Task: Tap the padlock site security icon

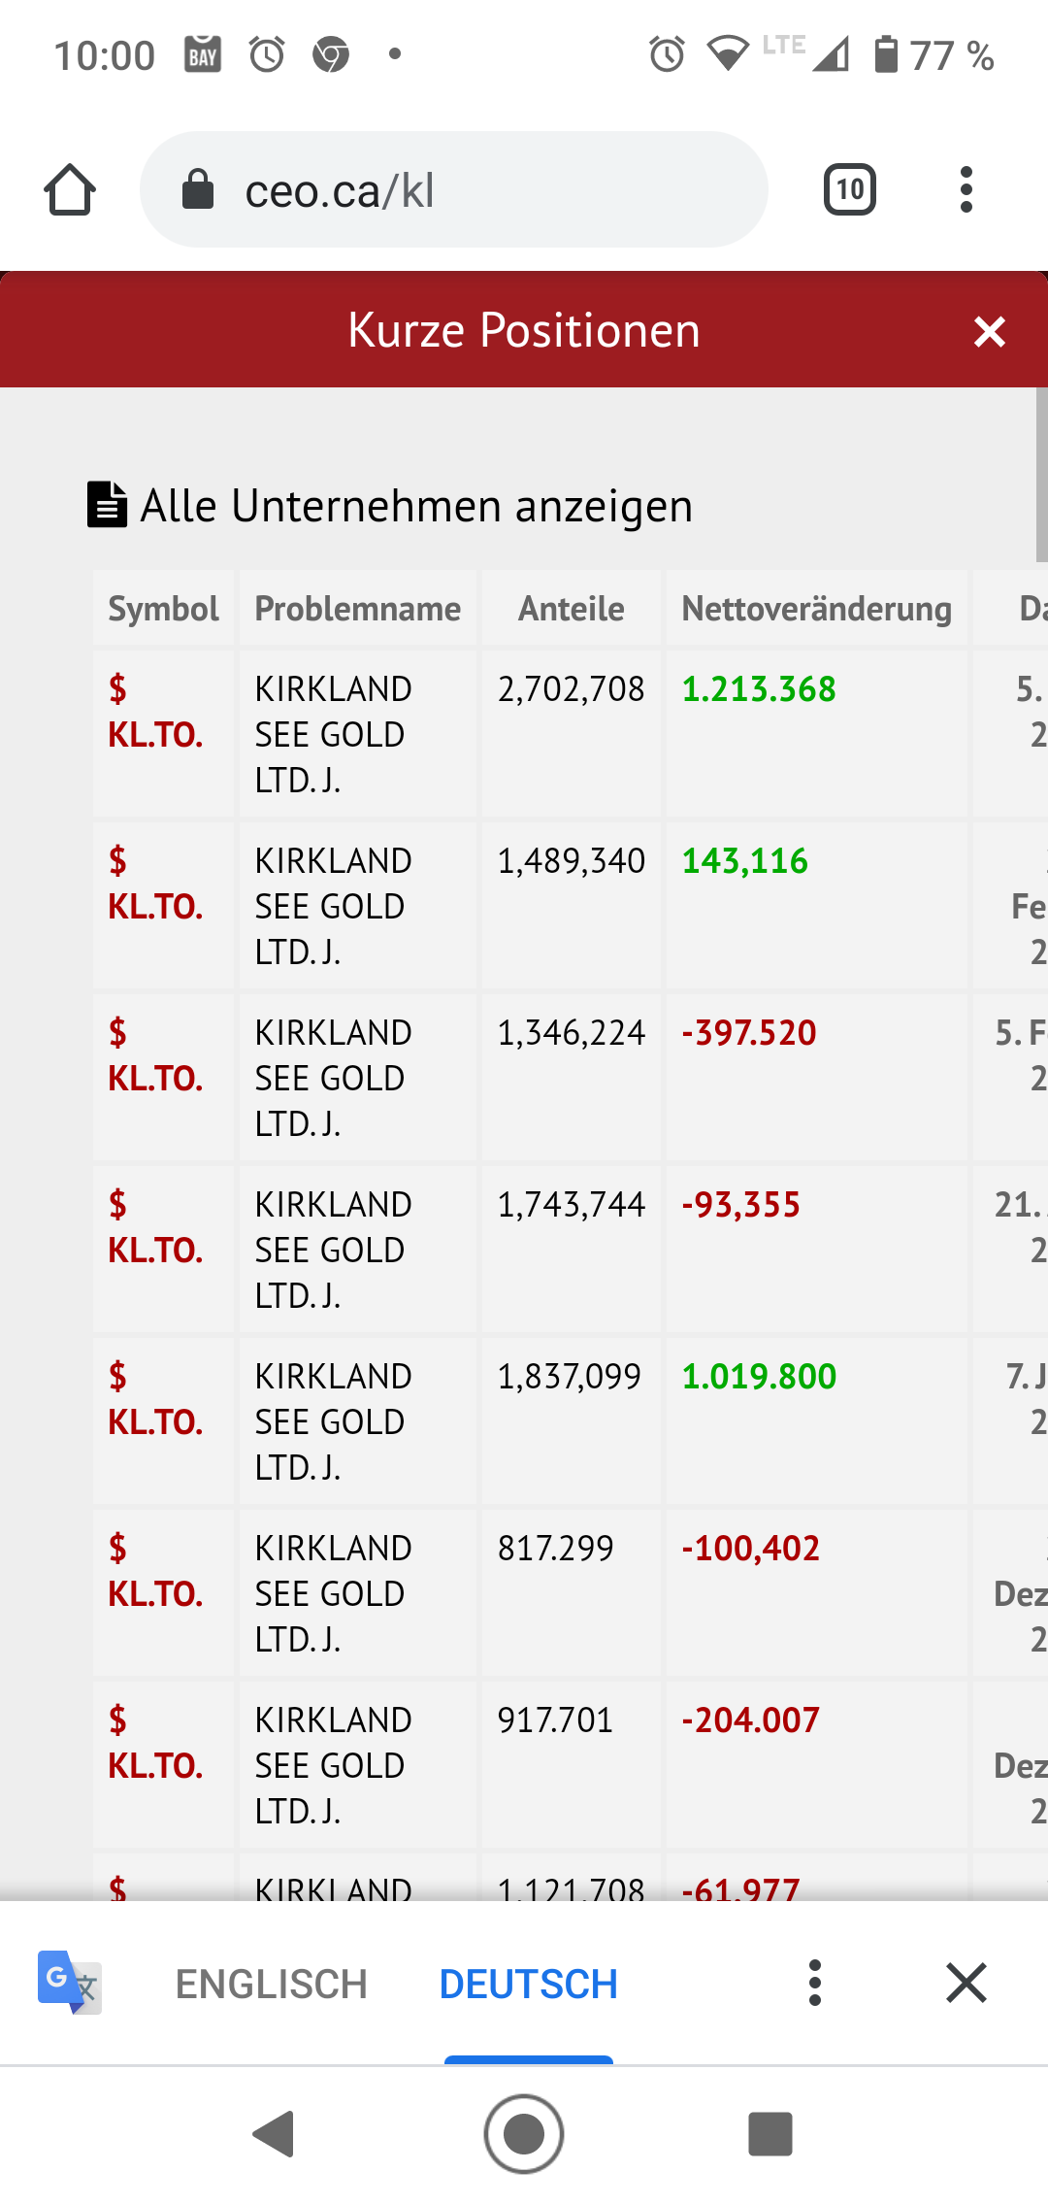Action: [x=198, y=189]
